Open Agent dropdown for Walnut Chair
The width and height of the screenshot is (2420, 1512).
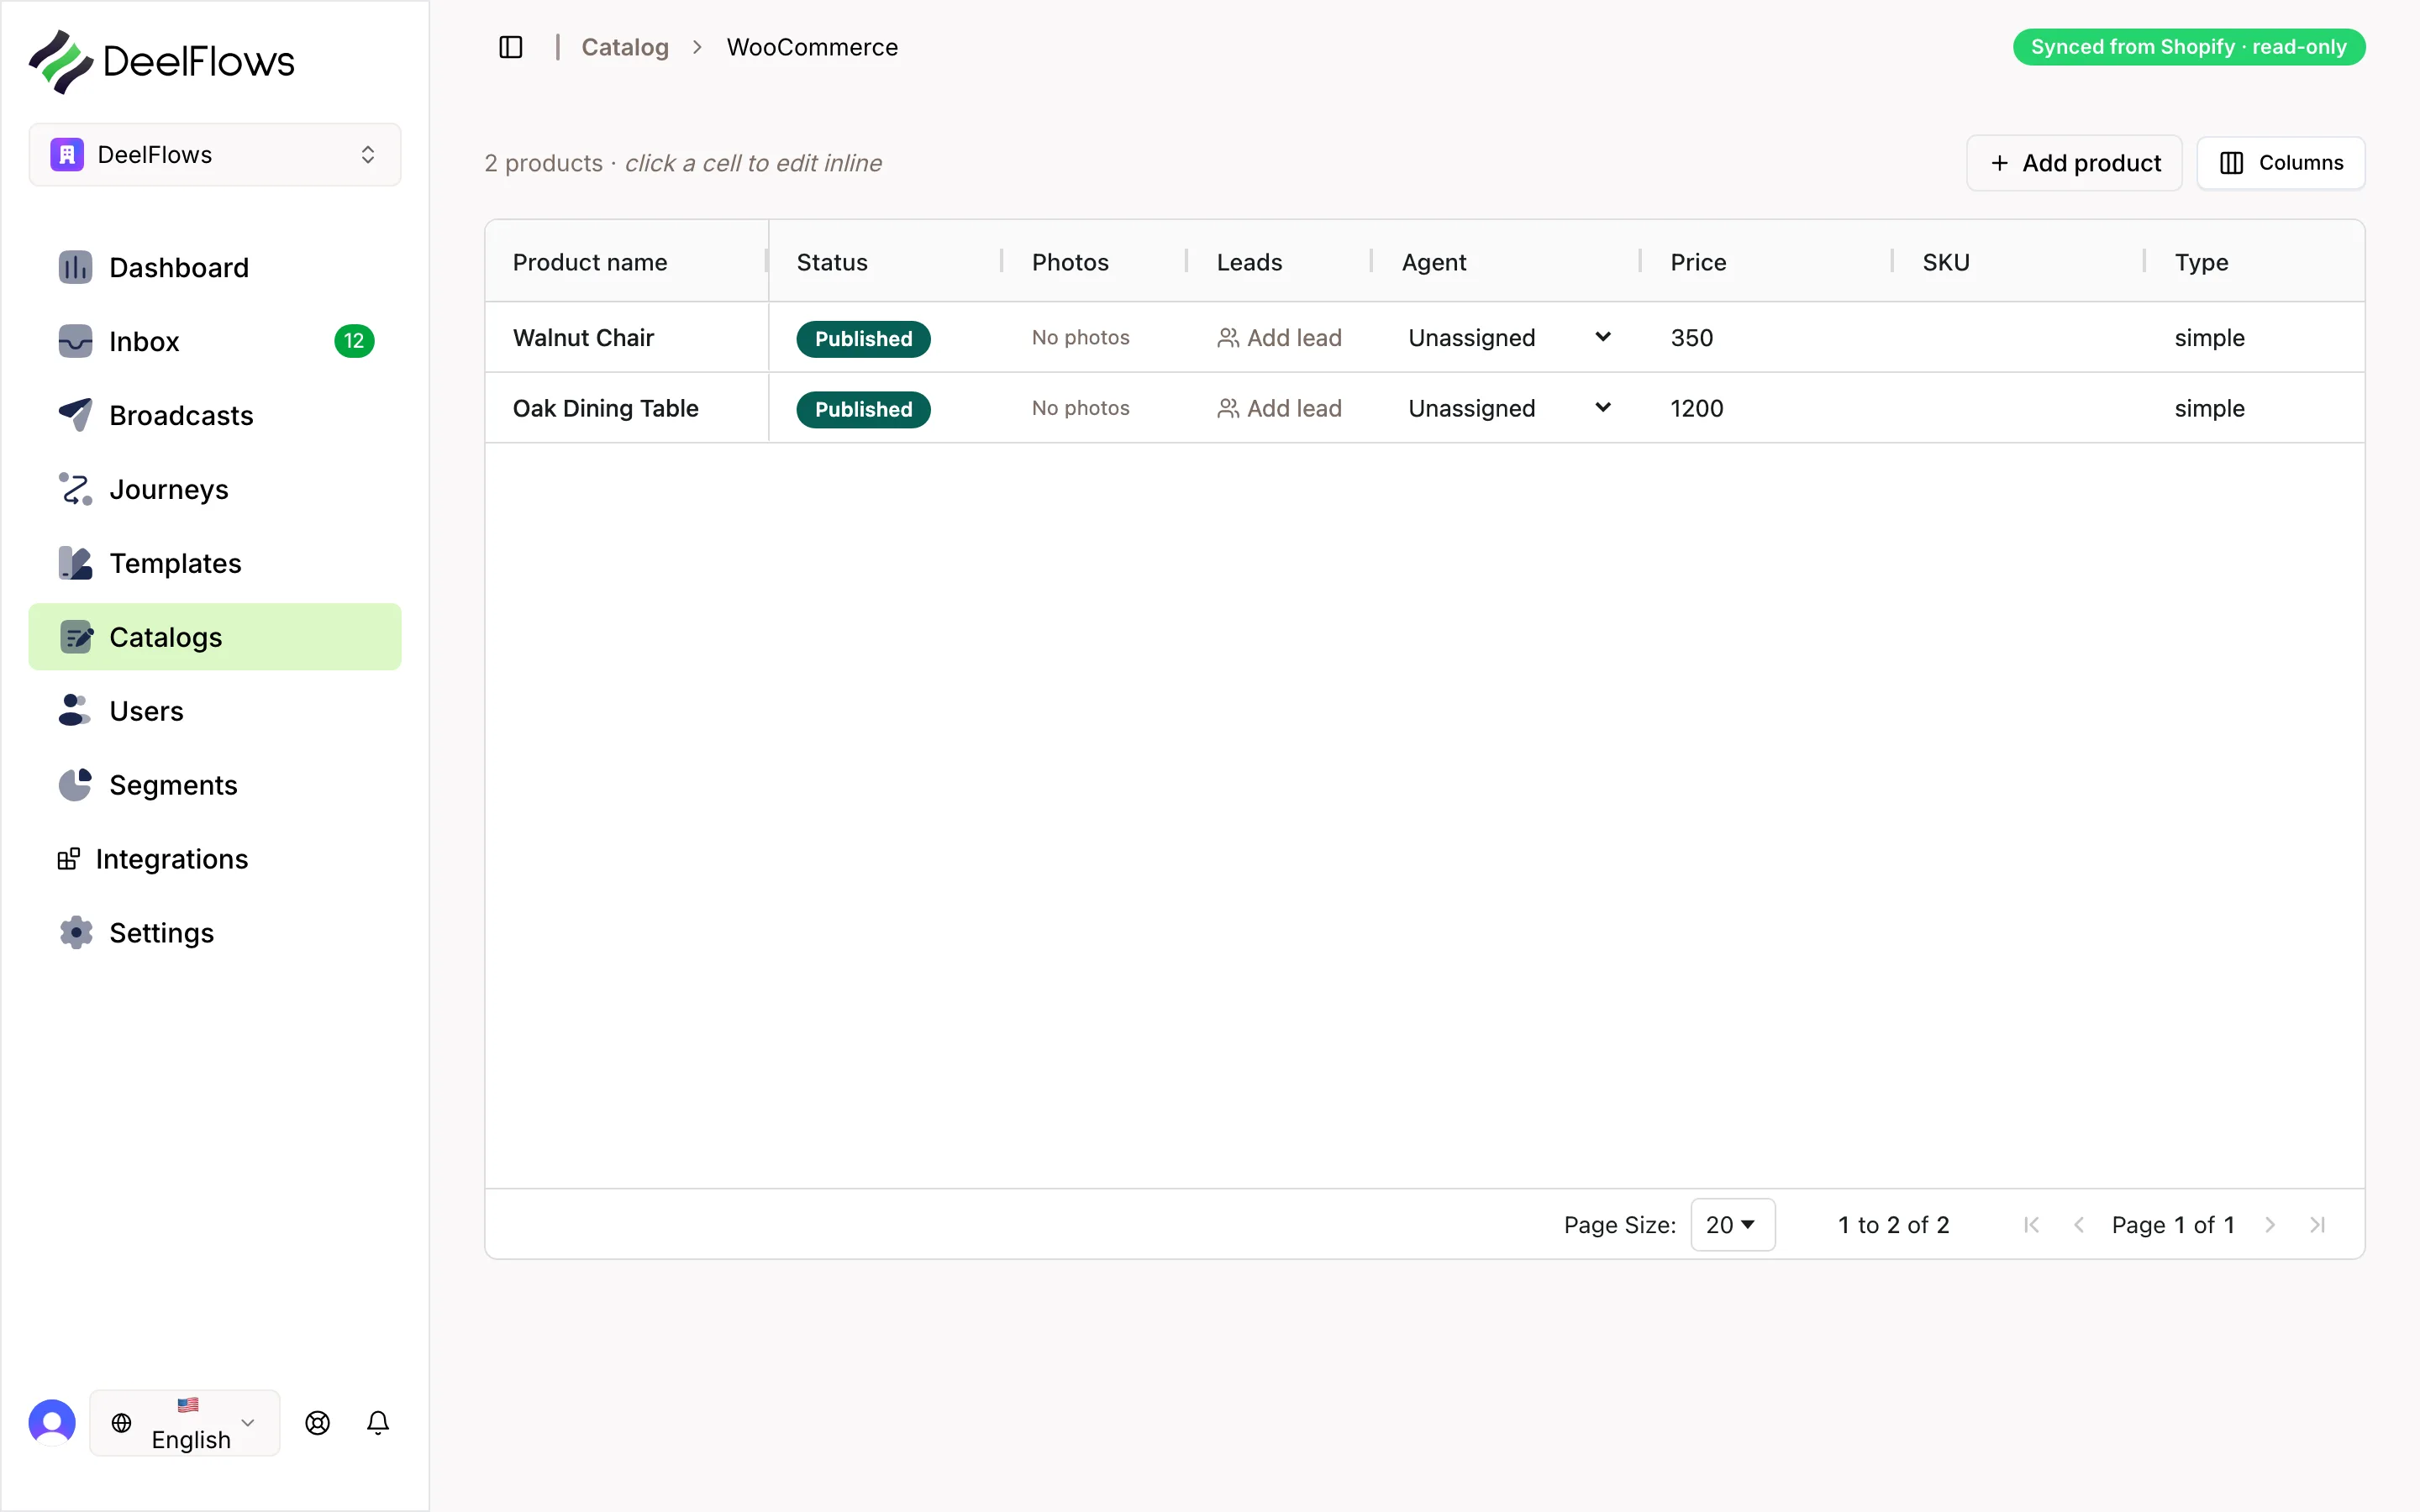pyautogui.click(x=1509, y=338)
